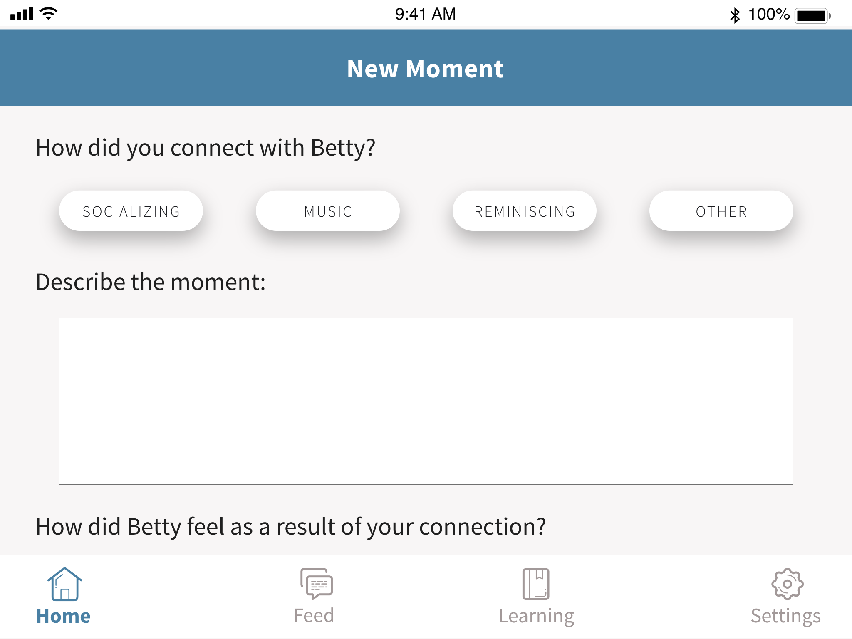The width and height of the screenshot is (852, 639).
Task: Choose the Other connection option
Action: (721, 211)
